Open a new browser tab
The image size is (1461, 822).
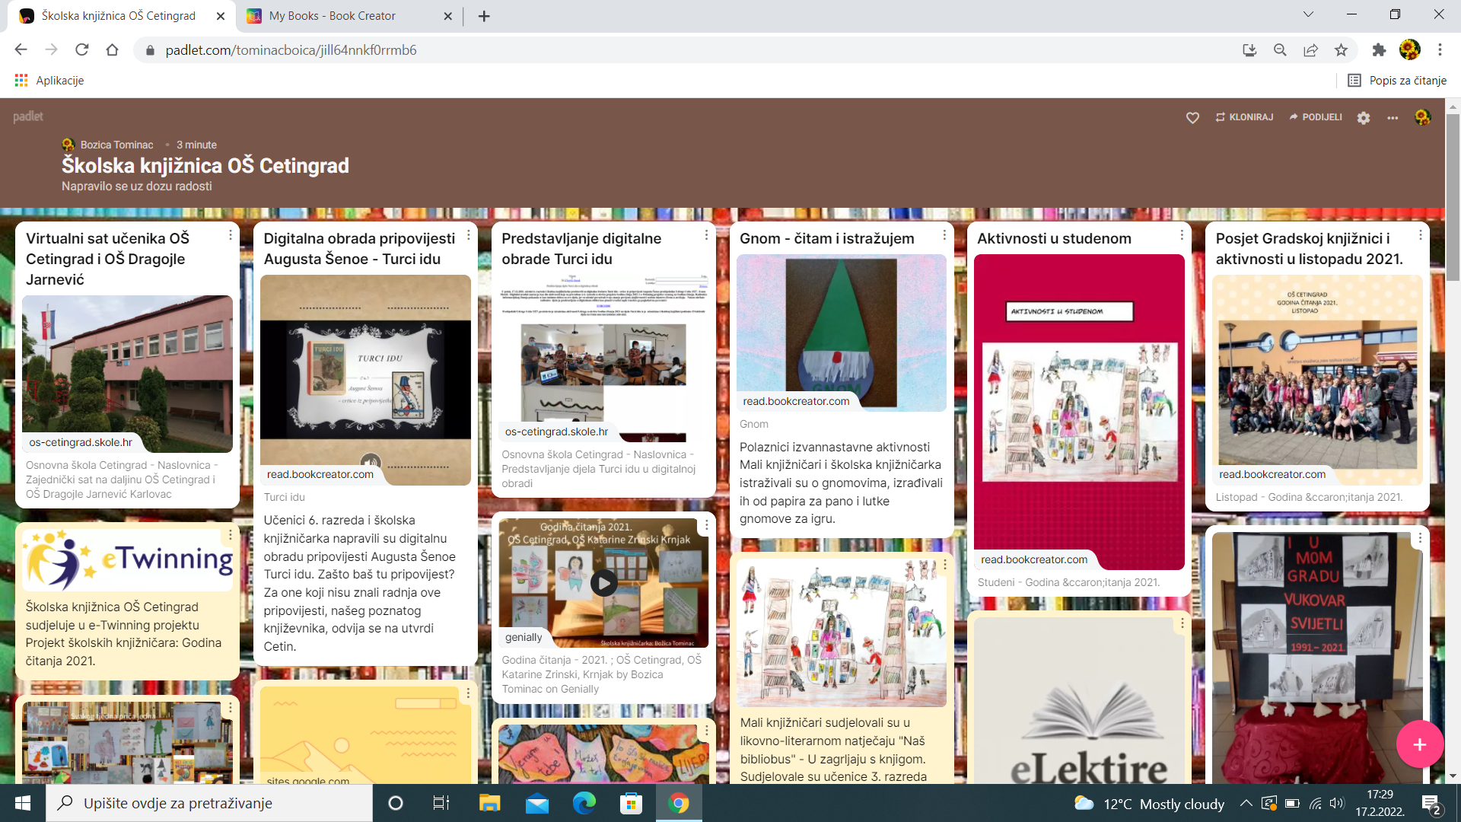(484, 16)
